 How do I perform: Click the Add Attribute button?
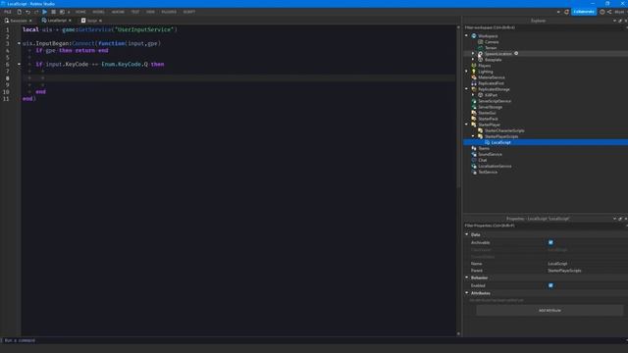549,311
